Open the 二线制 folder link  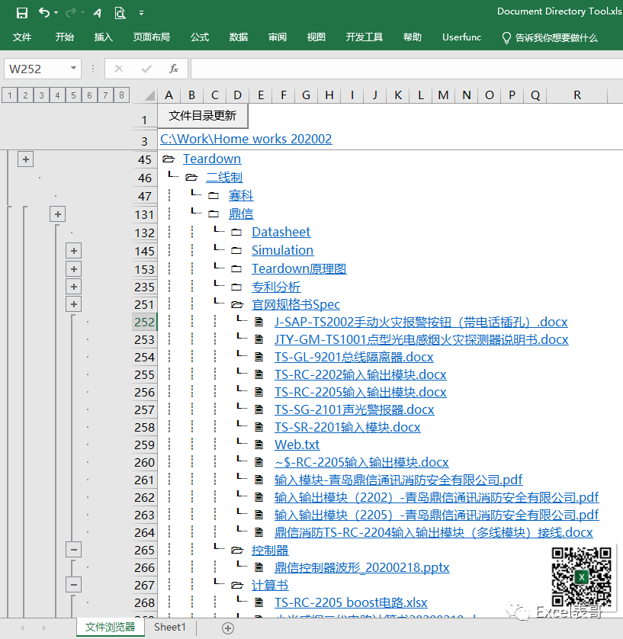click(224, 177)
